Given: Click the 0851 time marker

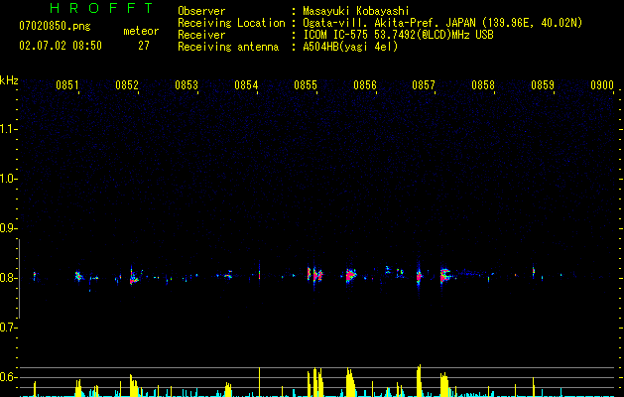Looking at the screenshot, I should (x=66, y=84).
